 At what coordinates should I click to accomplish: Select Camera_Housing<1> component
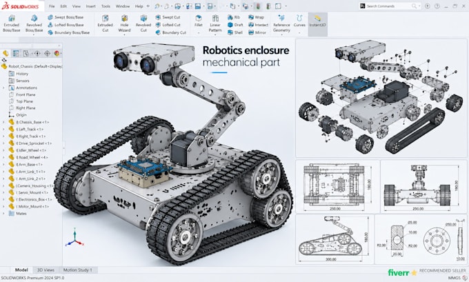pos(34,185)
